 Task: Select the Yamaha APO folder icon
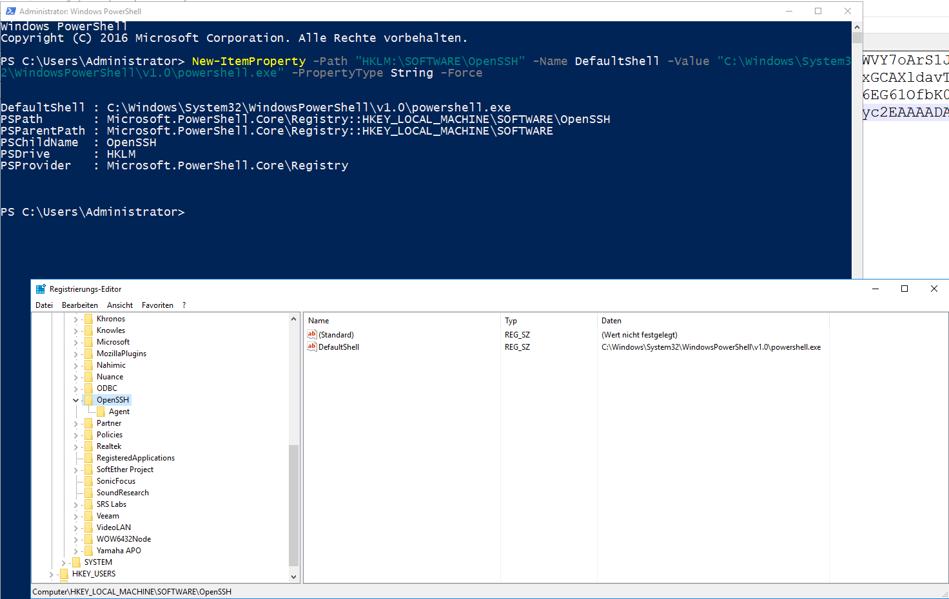tap(89, 551)
